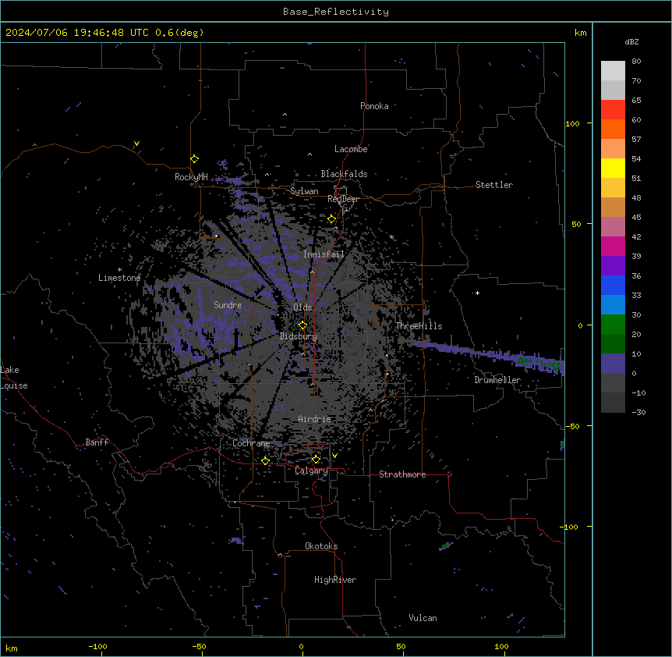Click the green 30 dBZ legend swatch
The height and width of the screenshot is (657, 672).
click(x=613, y=325)
